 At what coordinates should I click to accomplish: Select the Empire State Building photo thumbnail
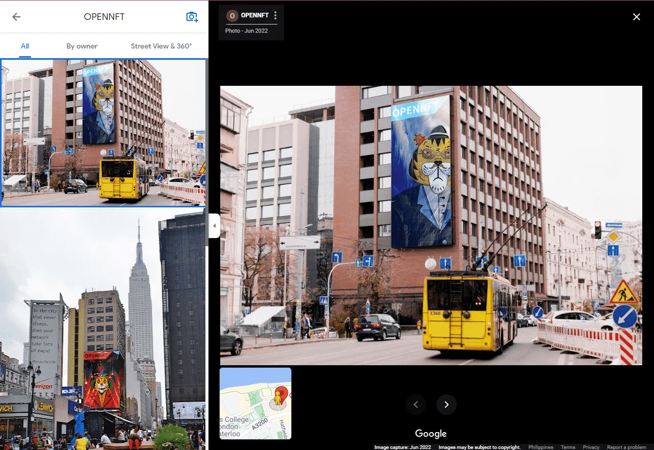click(x=103, y=330)
